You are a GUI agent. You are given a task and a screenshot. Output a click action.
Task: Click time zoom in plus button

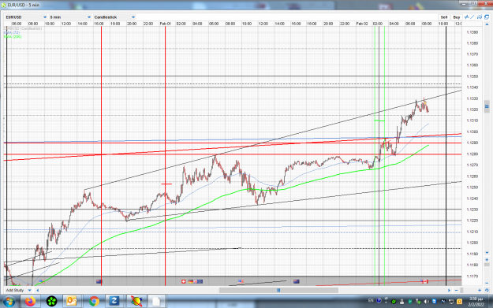pyautogui.click(x=480, y=290)
